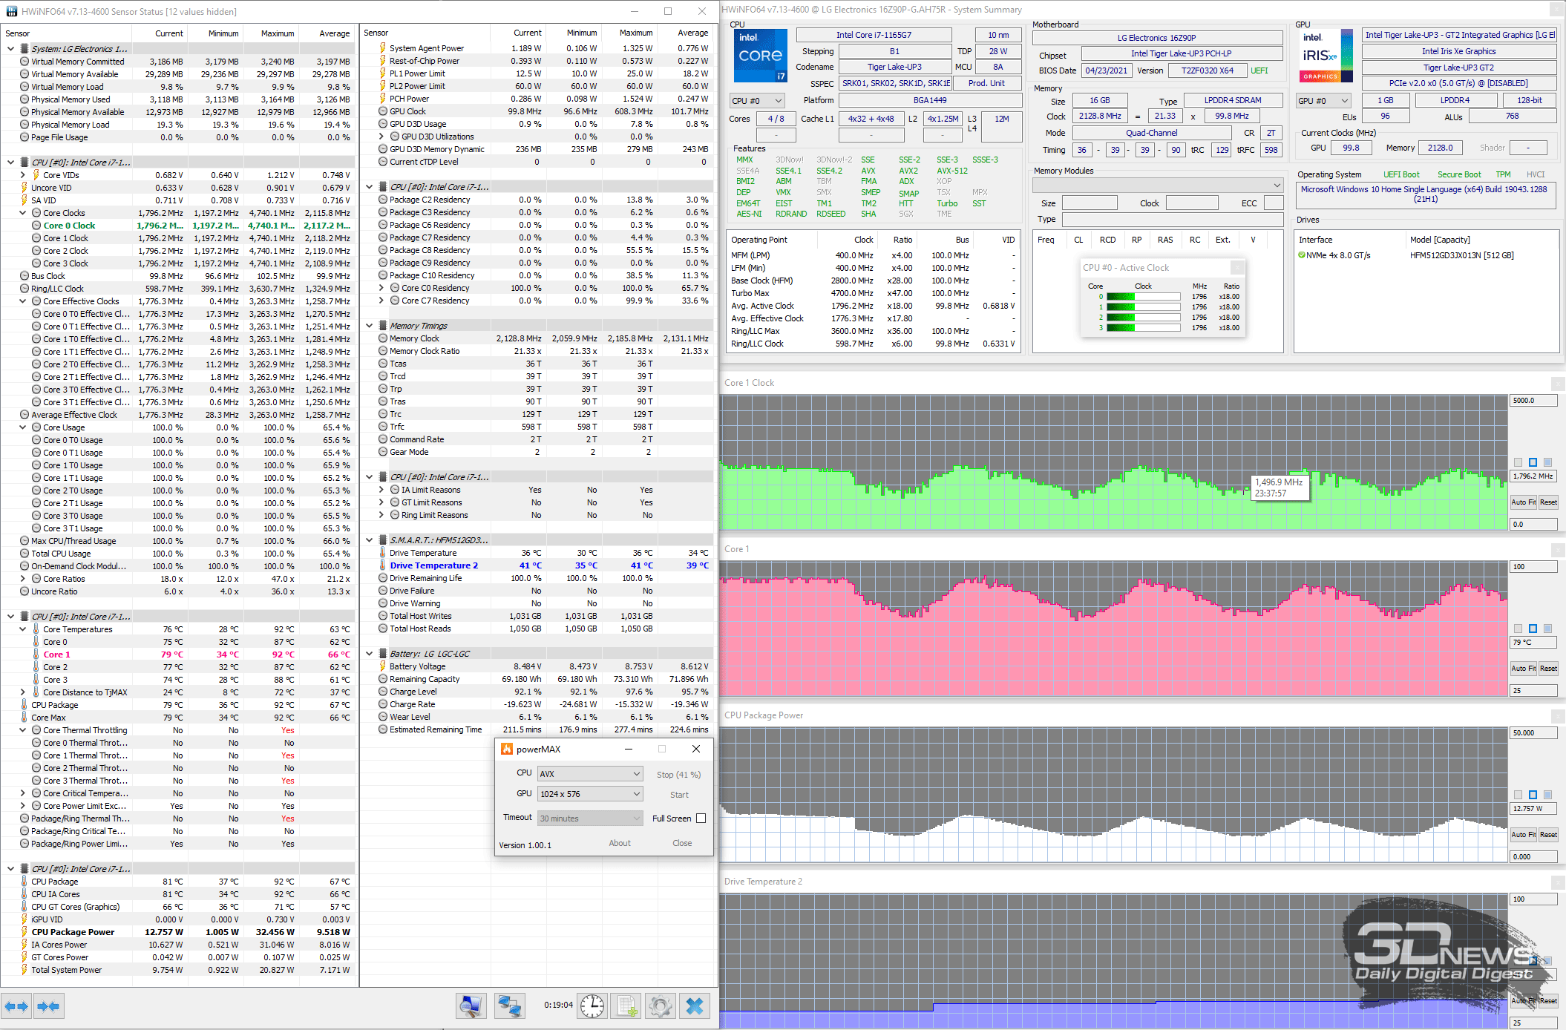Click the Drive Temperature thermometer icon
This screenshot has width=1566, height=1030.
[x=383, y=553]
